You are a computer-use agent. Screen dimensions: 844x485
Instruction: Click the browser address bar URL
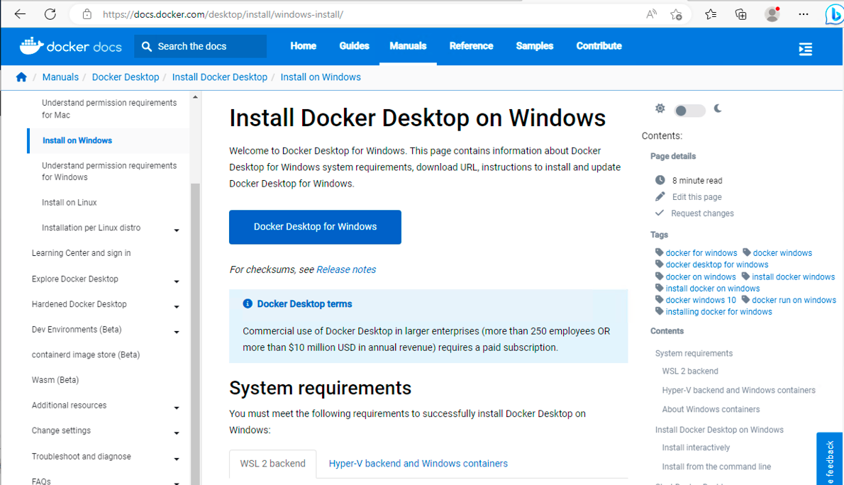223,14
